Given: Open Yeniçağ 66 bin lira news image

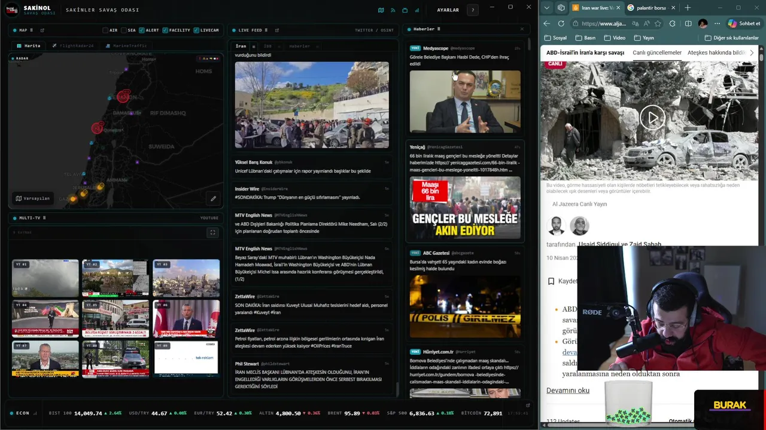Looking at the screenshot, I should [x=465, y=207].
